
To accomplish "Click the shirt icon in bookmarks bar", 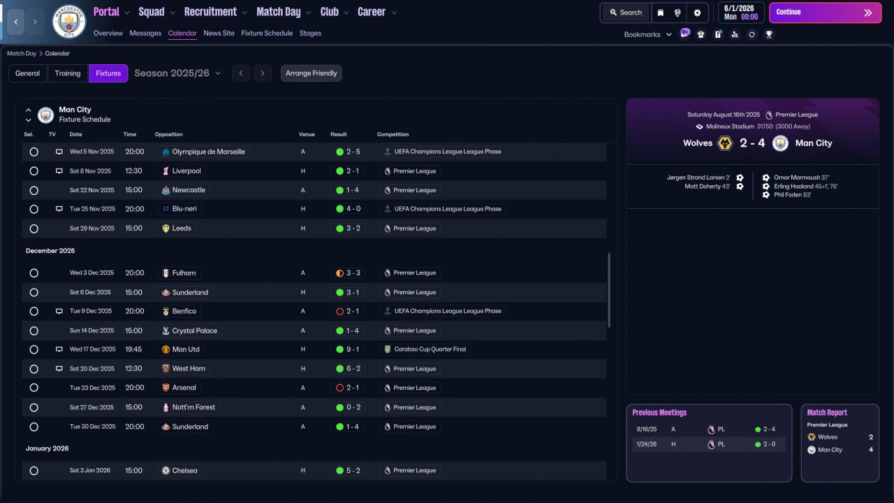I will 701,34.
